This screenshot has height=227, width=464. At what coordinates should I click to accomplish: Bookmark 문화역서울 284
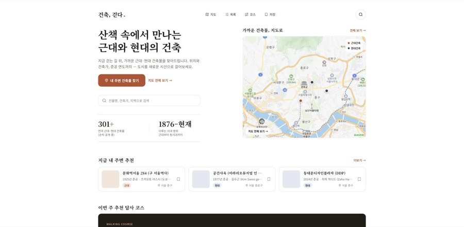tap(178, 179)
